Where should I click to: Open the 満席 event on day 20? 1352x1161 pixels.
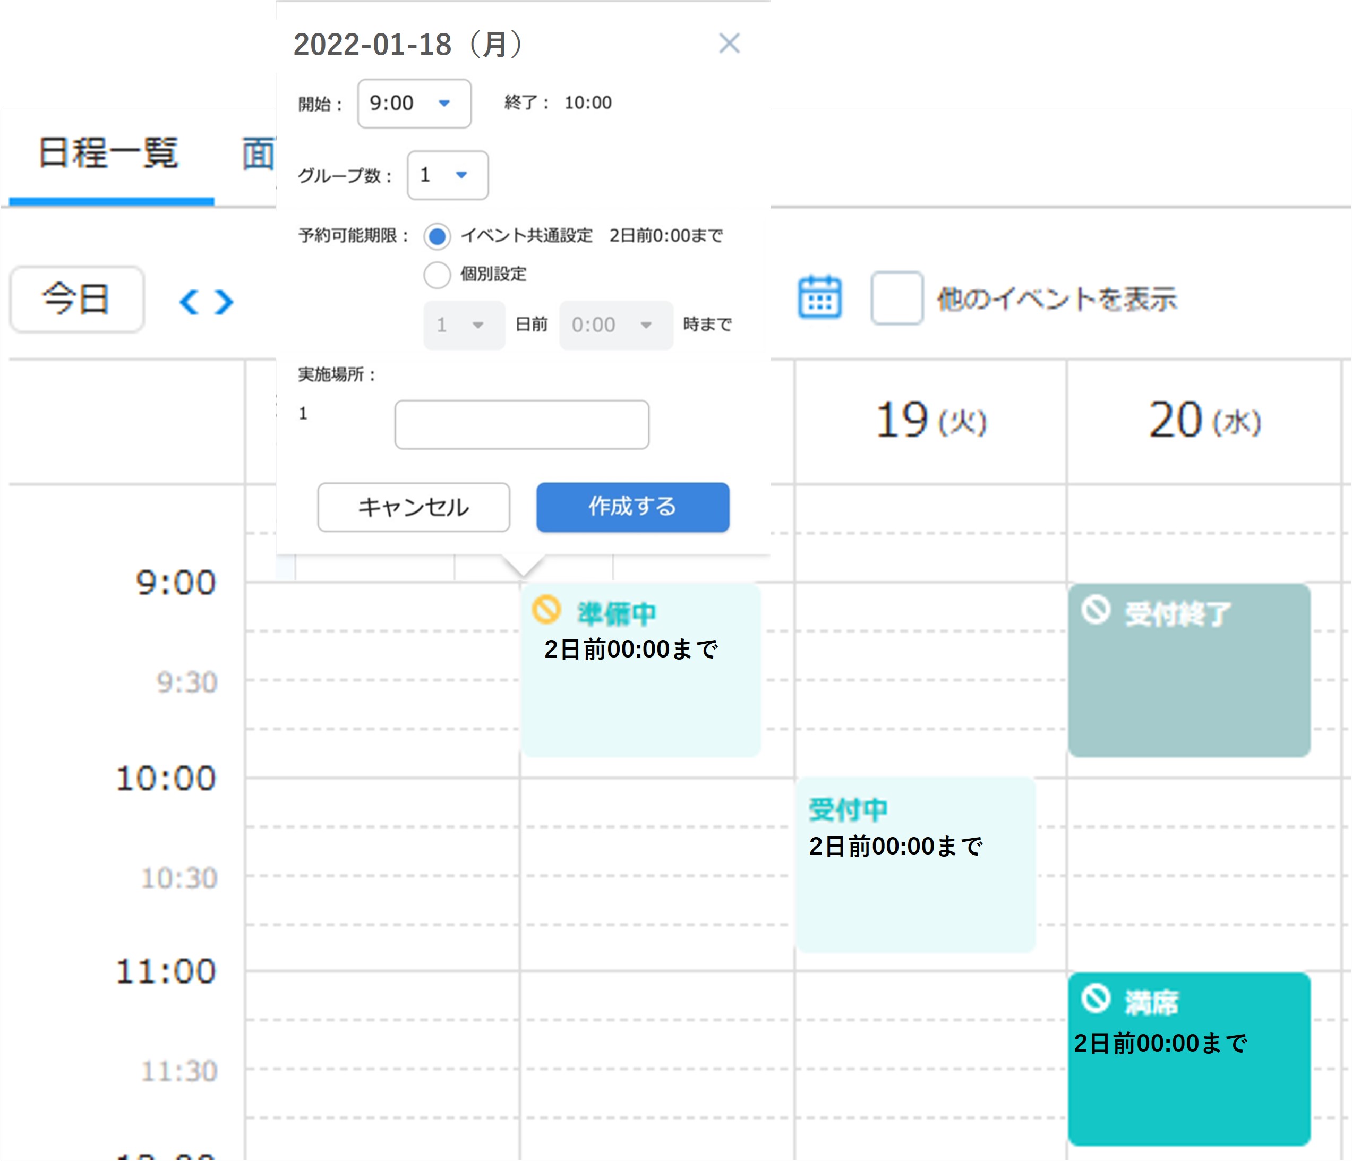click(1189, 1058)
